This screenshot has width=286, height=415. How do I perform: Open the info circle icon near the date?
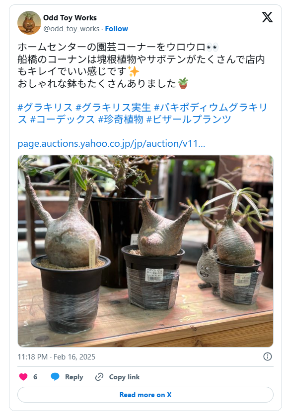coord(267,356)
